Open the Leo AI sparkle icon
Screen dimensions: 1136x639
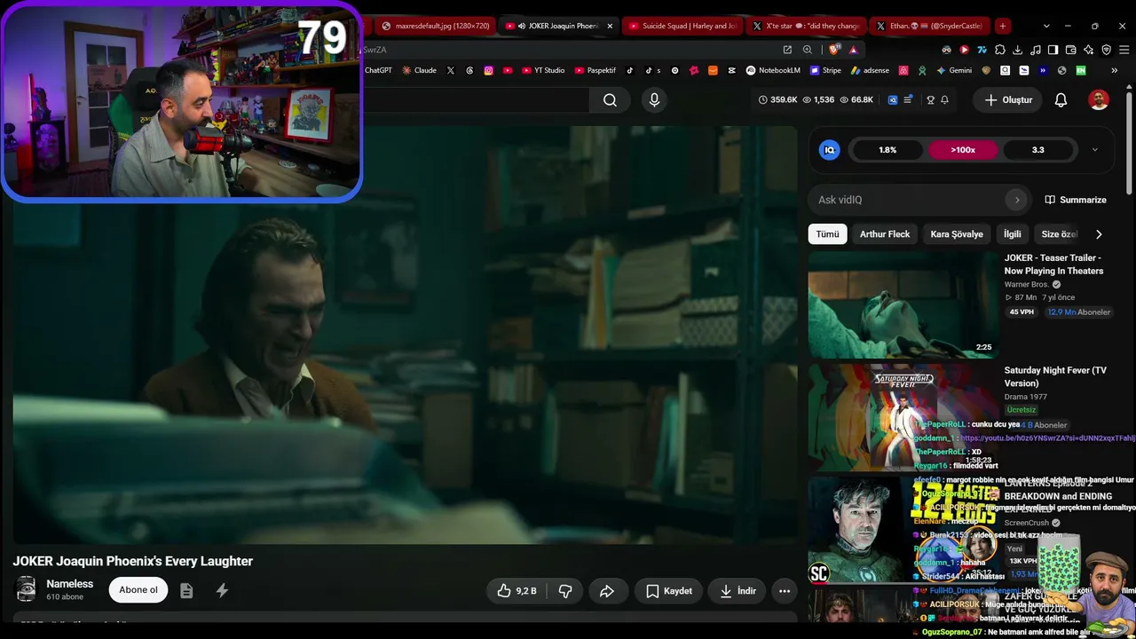[1089, 50]
